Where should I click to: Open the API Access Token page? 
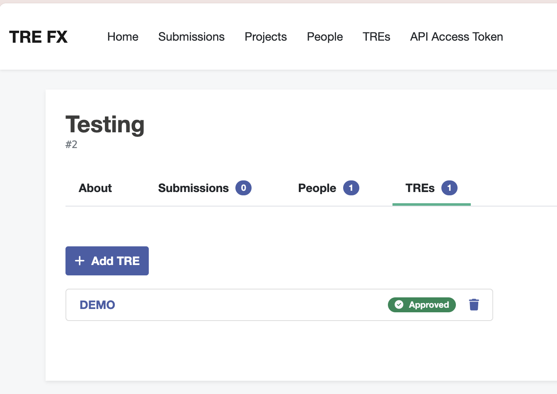click(456, 37)
